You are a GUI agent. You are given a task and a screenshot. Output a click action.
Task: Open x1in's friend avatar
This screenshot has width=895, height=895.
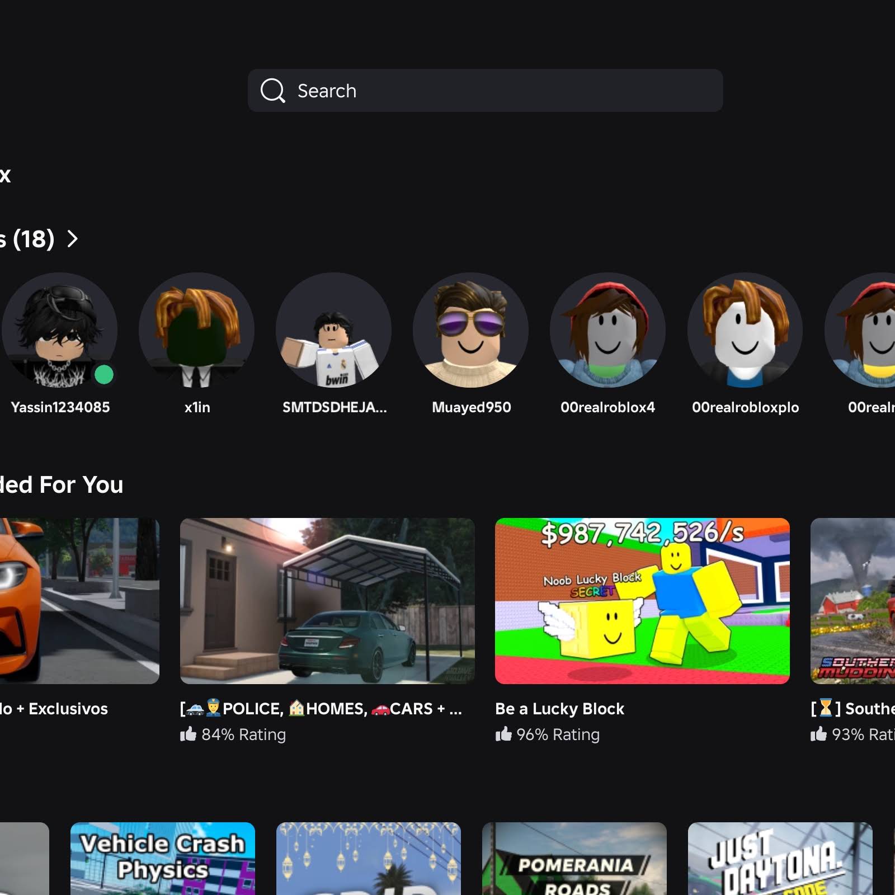tap(197, 330)
